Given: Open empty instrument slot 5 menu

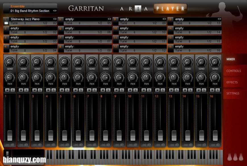Looking at the screenshot, I should point(109,19).
